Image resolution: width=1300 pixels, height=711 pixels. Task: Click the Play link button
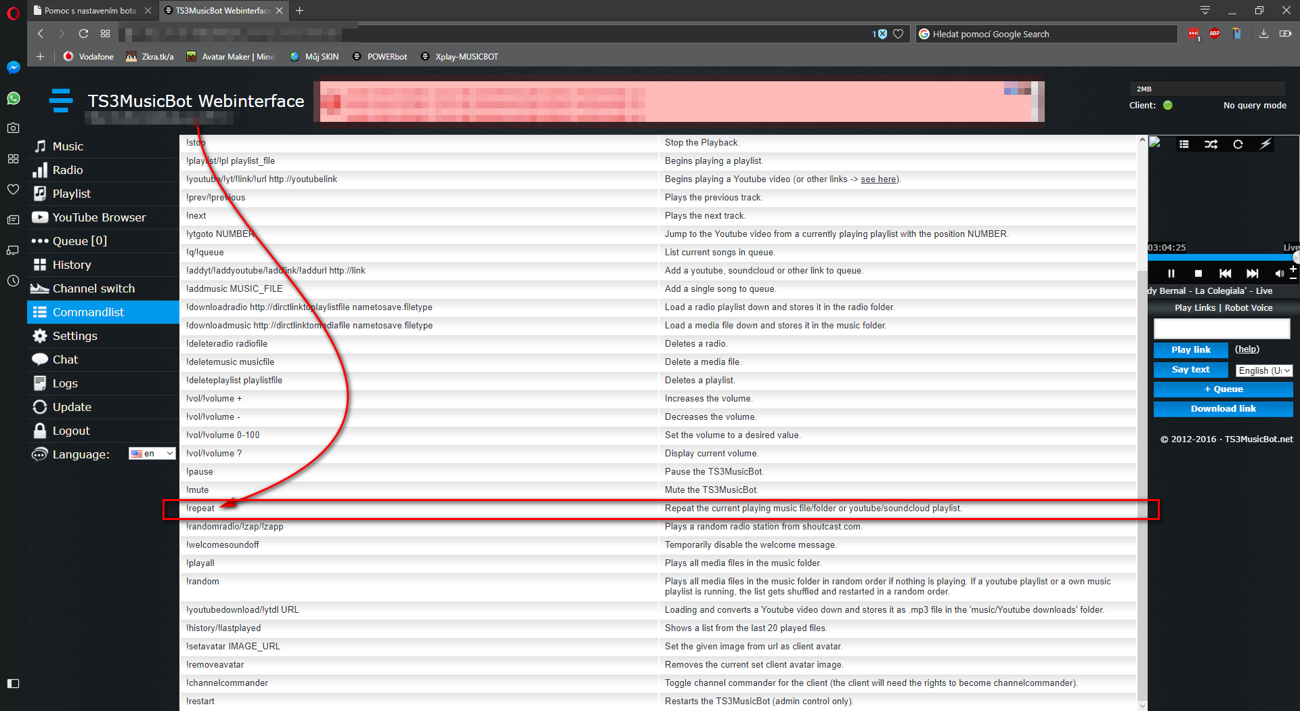tap(1191, 350)
